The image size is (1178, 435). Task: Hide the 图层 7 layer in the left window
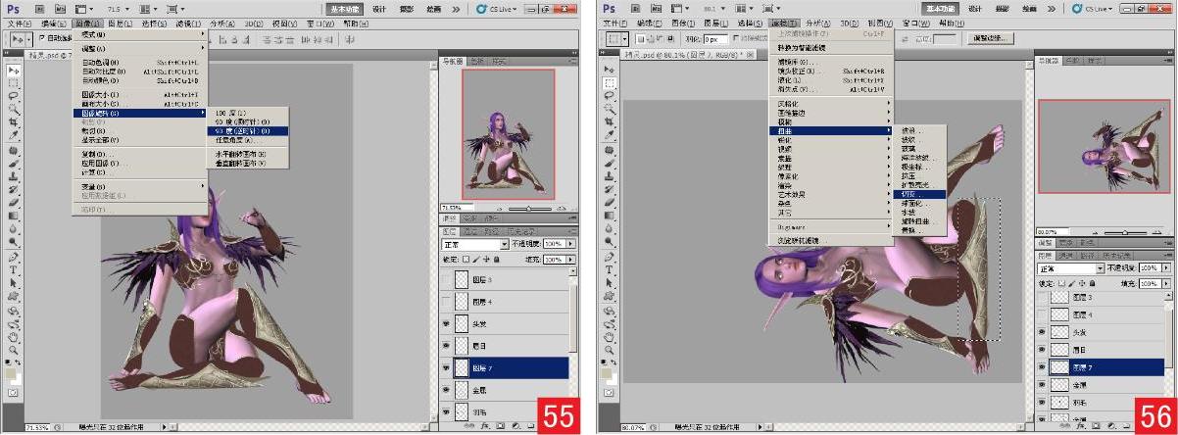coord(447,367)
